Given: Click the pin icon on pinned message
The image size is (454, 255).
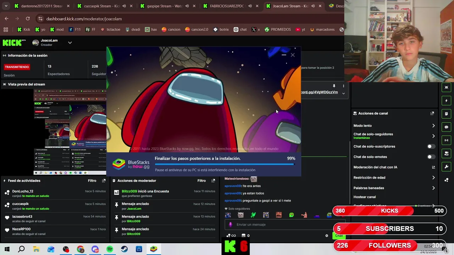Looking at the screenshot, I should (x=334, y=86).
